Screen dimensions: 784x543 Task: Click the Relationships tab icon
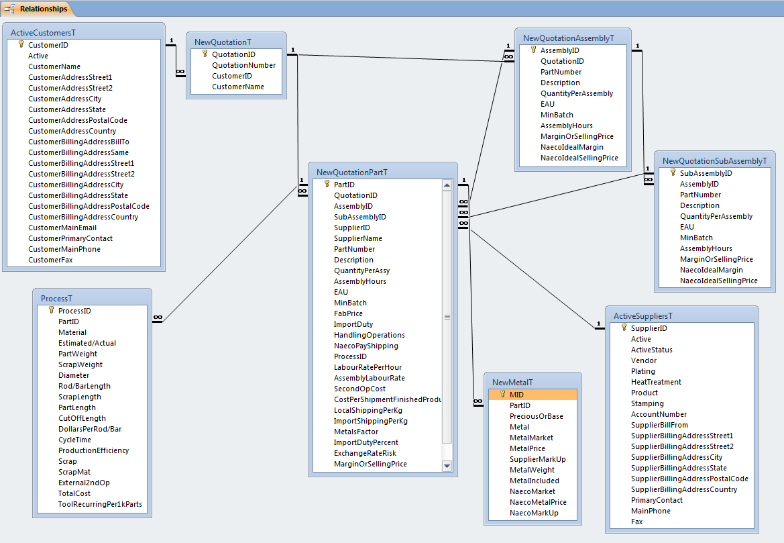9,9
